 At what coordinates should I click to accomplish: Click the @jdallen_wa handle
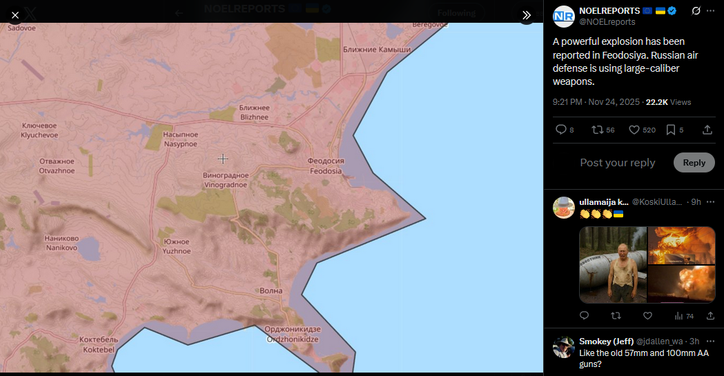659,342
